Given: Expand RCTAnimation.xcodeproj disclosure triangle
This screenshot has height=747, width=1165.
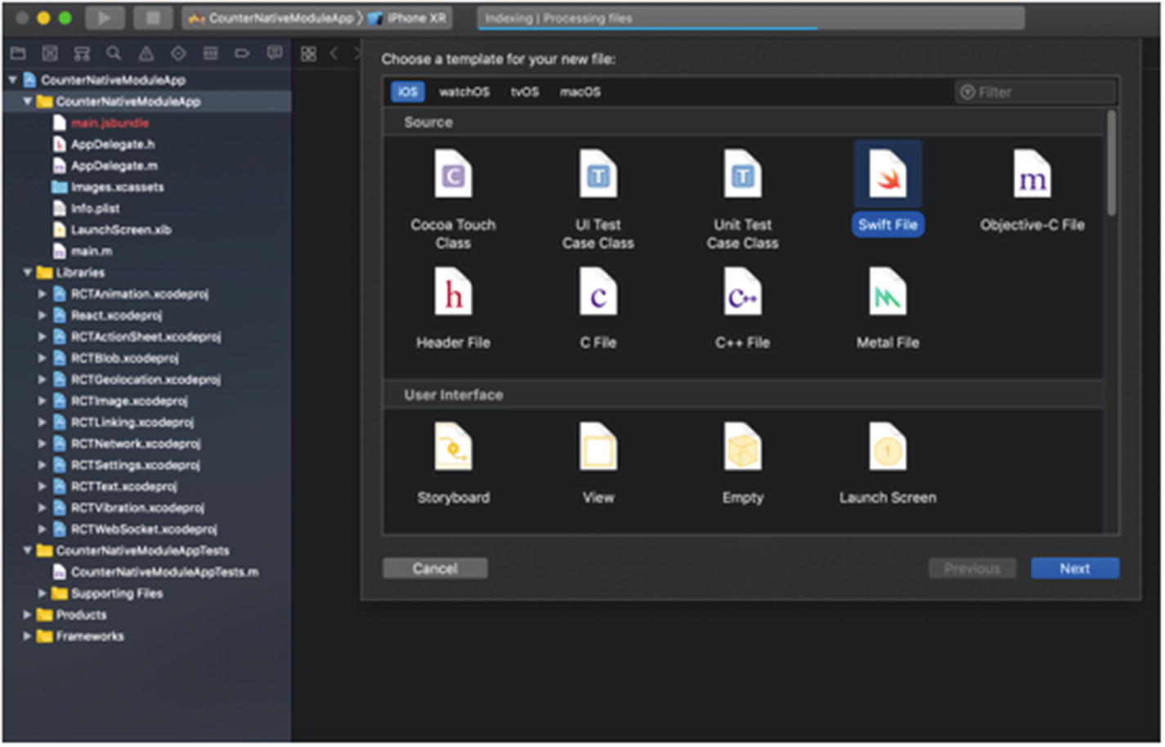Looking at the screenshot, I should pos(42,293).
